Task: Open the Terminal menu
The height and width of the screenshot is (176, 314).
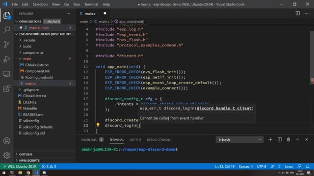Action: [x=91, y=4]
